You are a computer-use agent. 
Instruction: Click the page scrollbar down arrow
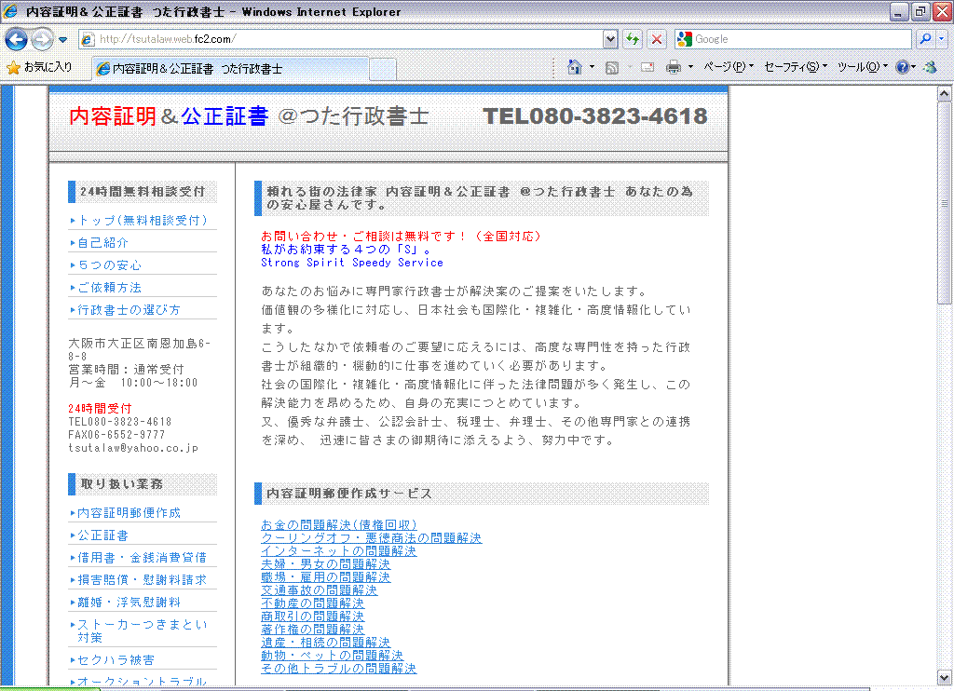point(944,676)
